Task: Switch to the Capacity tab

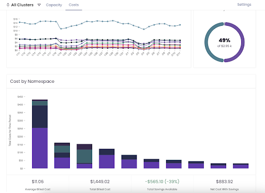Action: 54,5
